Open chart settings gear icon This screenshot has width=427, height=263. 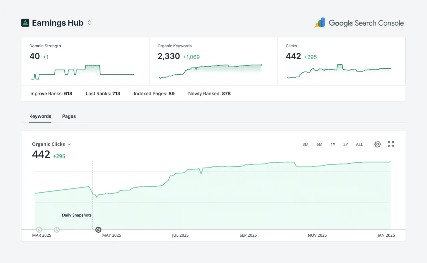point(377,144)
